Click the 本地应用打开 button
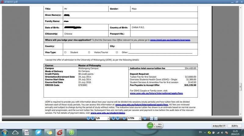This screenshot has width=244, height=136. (219, 126)
